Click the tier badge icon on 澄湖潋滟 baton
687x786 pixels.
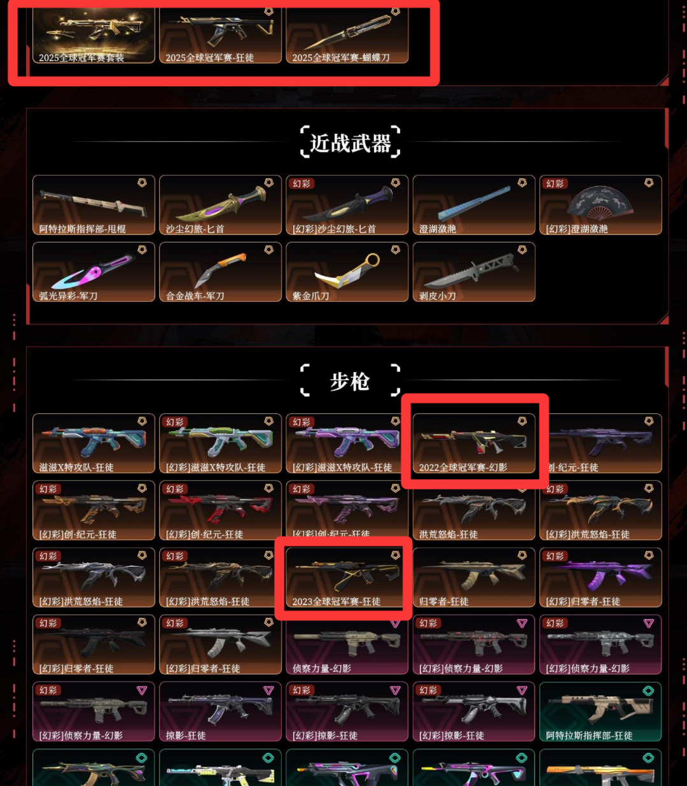point(522,183)
